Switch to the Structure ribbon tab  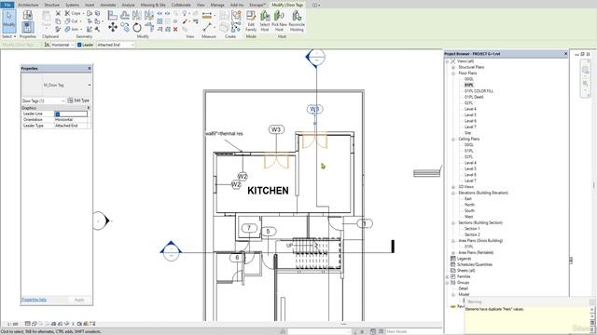click(x=52, y=5)
